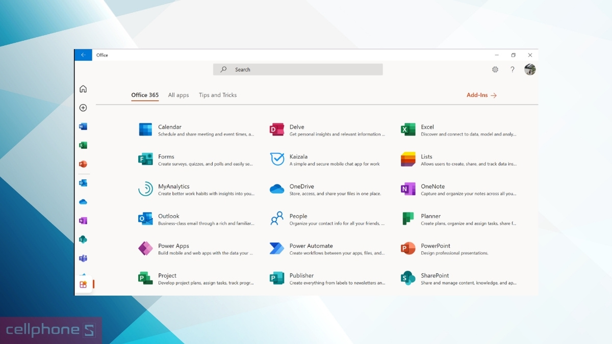Launch the Lists app icon
The width and height of the screenshot is (612, 344).
408,159
